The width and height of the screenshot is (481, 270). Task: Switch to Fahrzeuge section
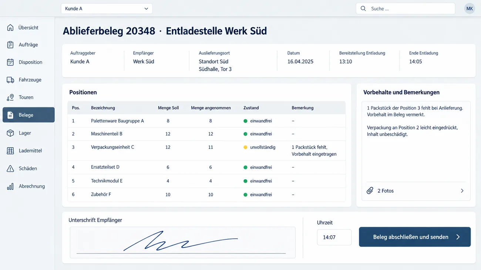pyautogui.click(x=28, y=80)
